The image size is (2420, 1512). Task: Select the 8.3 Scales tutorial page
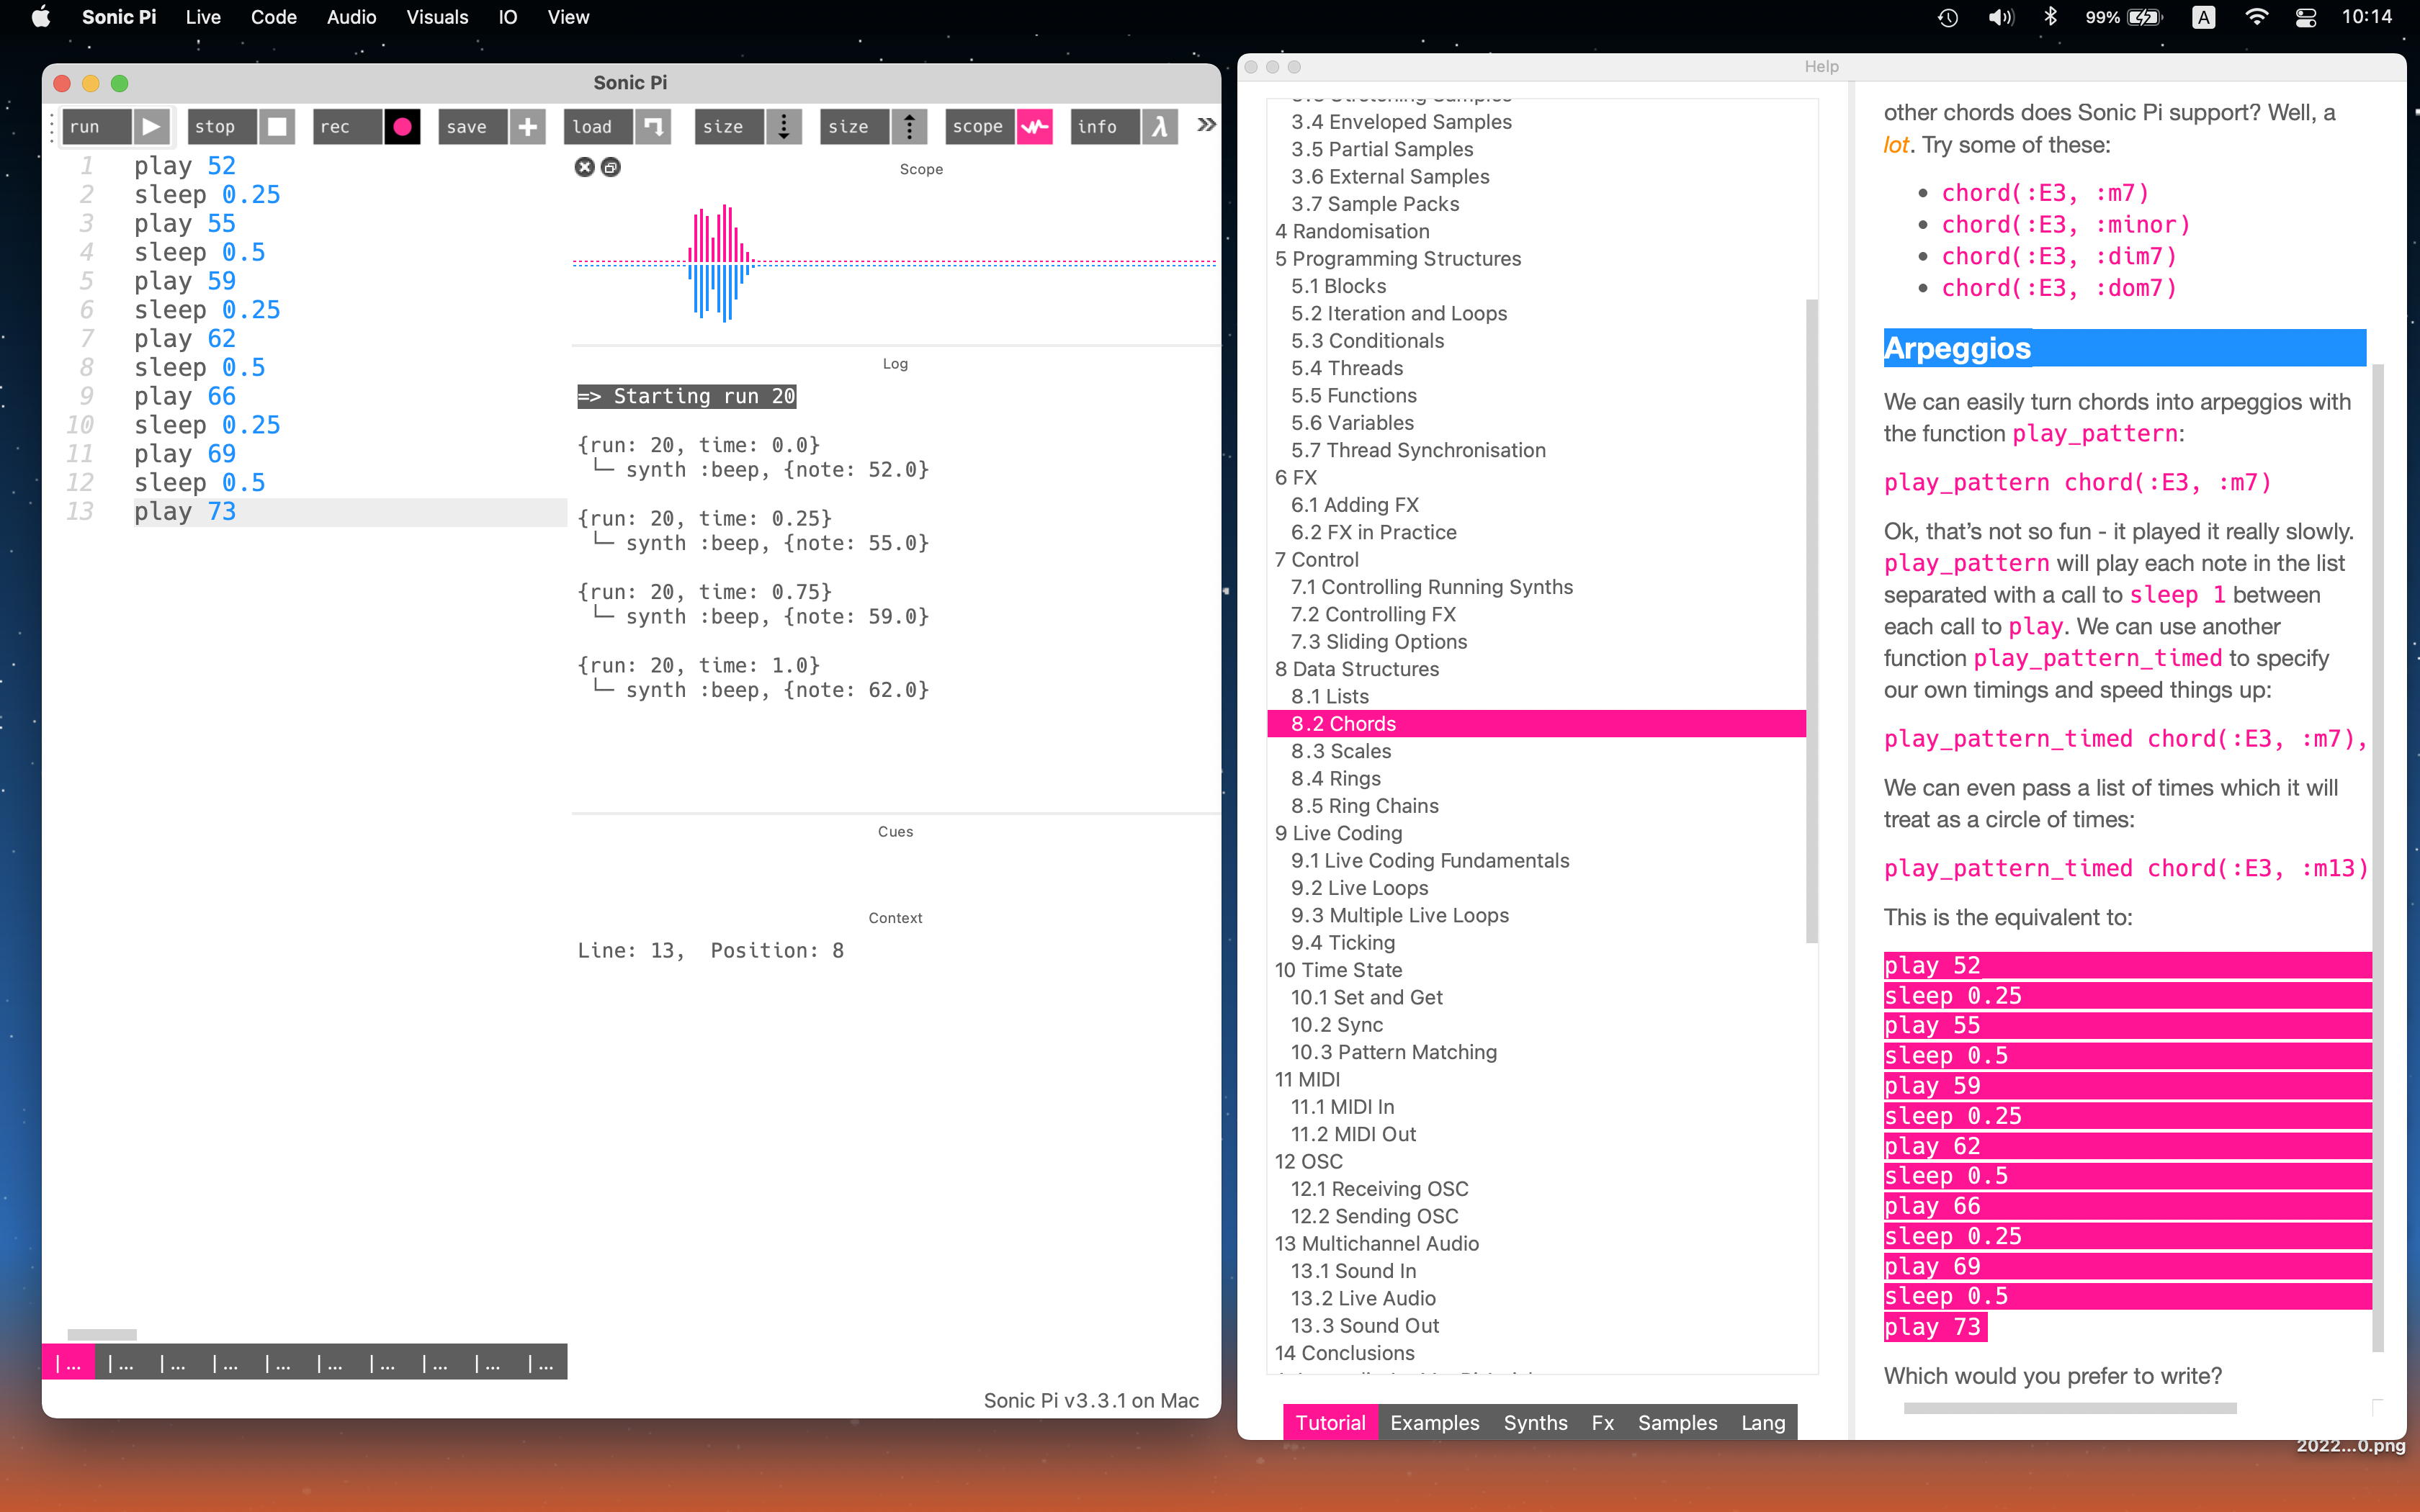pyautogui.click(x=1340, y=751)
